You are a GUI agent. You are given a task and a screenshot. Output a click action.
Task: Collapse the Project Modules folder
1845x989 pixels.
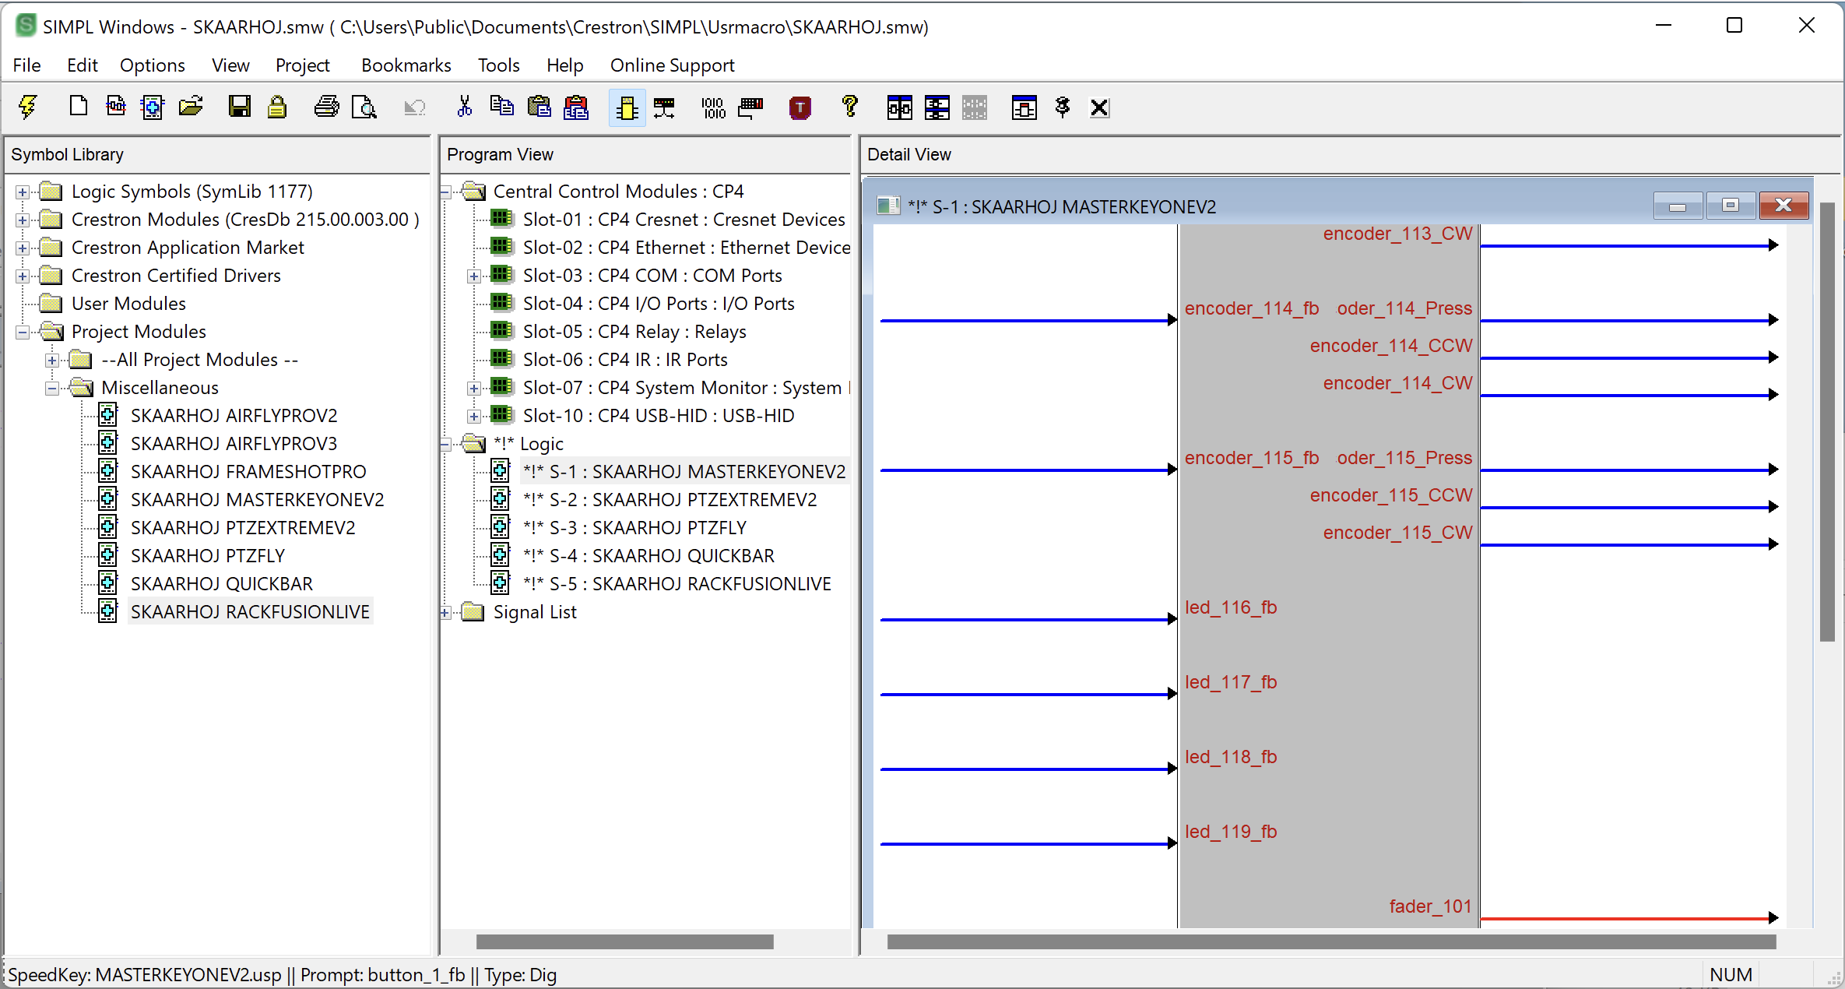point(23,332)
